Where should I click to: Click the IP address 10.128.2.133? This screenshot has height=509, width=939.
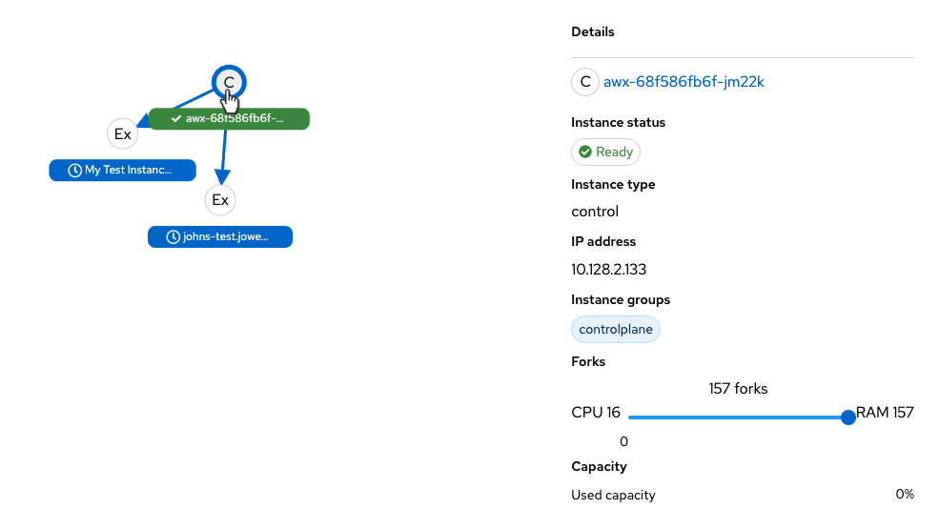[x=609, y=269]
